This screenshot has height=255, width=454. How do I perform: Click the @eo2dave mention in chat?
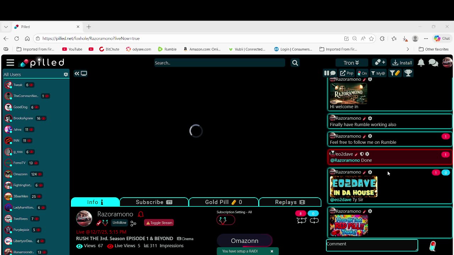[x=340, y=200]
